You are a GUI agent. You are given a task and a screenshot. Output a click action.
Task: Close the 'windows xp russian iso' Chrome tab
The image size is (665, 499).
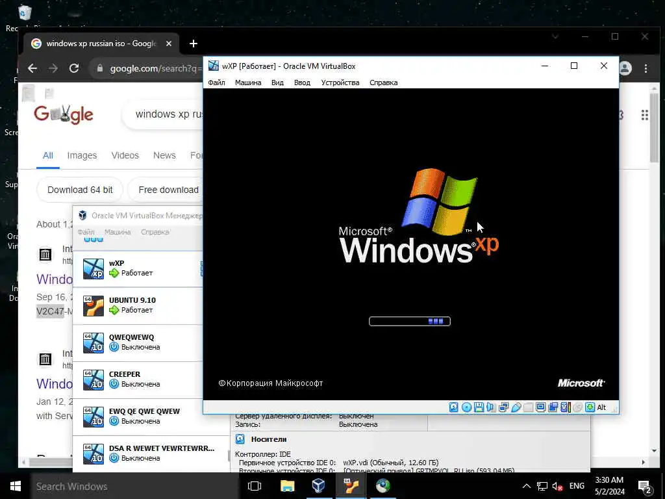[x=169, y=44]
